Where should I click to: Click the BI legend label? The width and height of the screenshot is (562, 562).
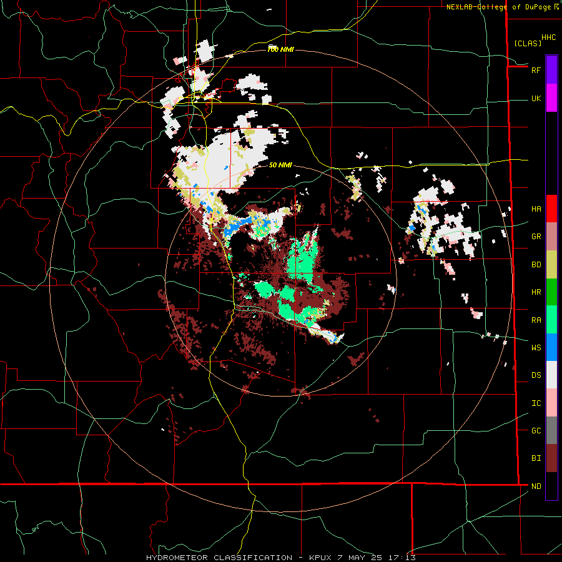[536, 458]
